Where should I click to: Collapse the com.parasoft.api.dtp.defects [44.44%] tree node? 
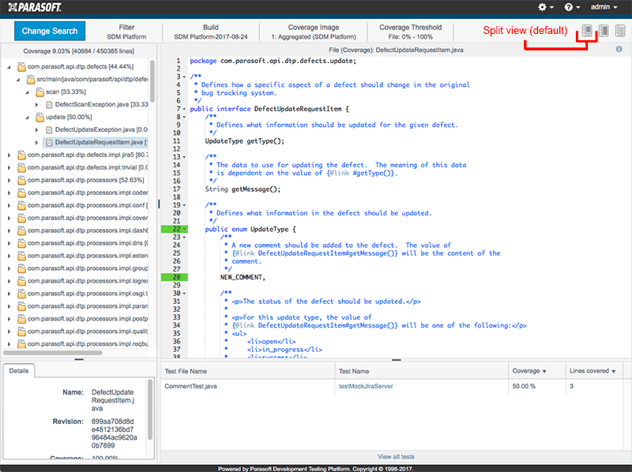pyautogui.click(x=9, y=67)
